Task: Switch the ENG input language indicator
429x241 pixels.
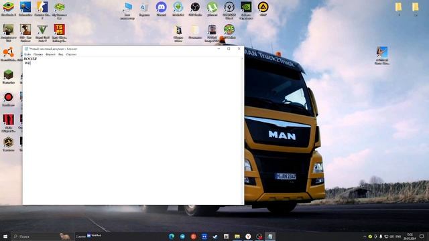Action: click(x=398, y=236)
